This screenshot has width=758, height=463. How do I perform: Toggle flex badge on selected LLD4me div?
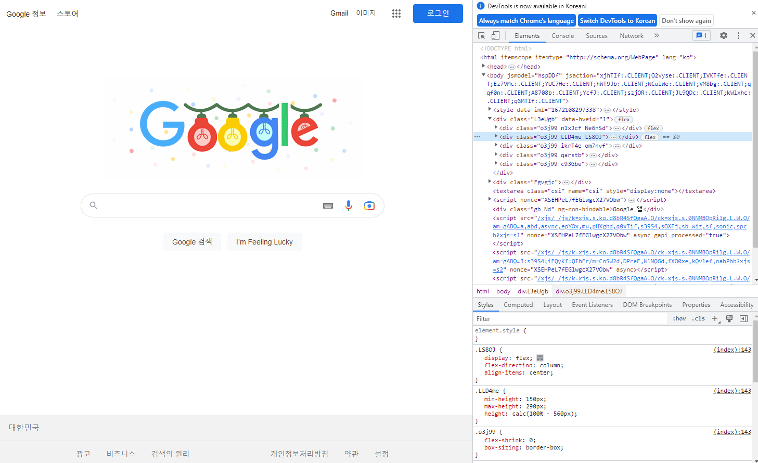649,137
